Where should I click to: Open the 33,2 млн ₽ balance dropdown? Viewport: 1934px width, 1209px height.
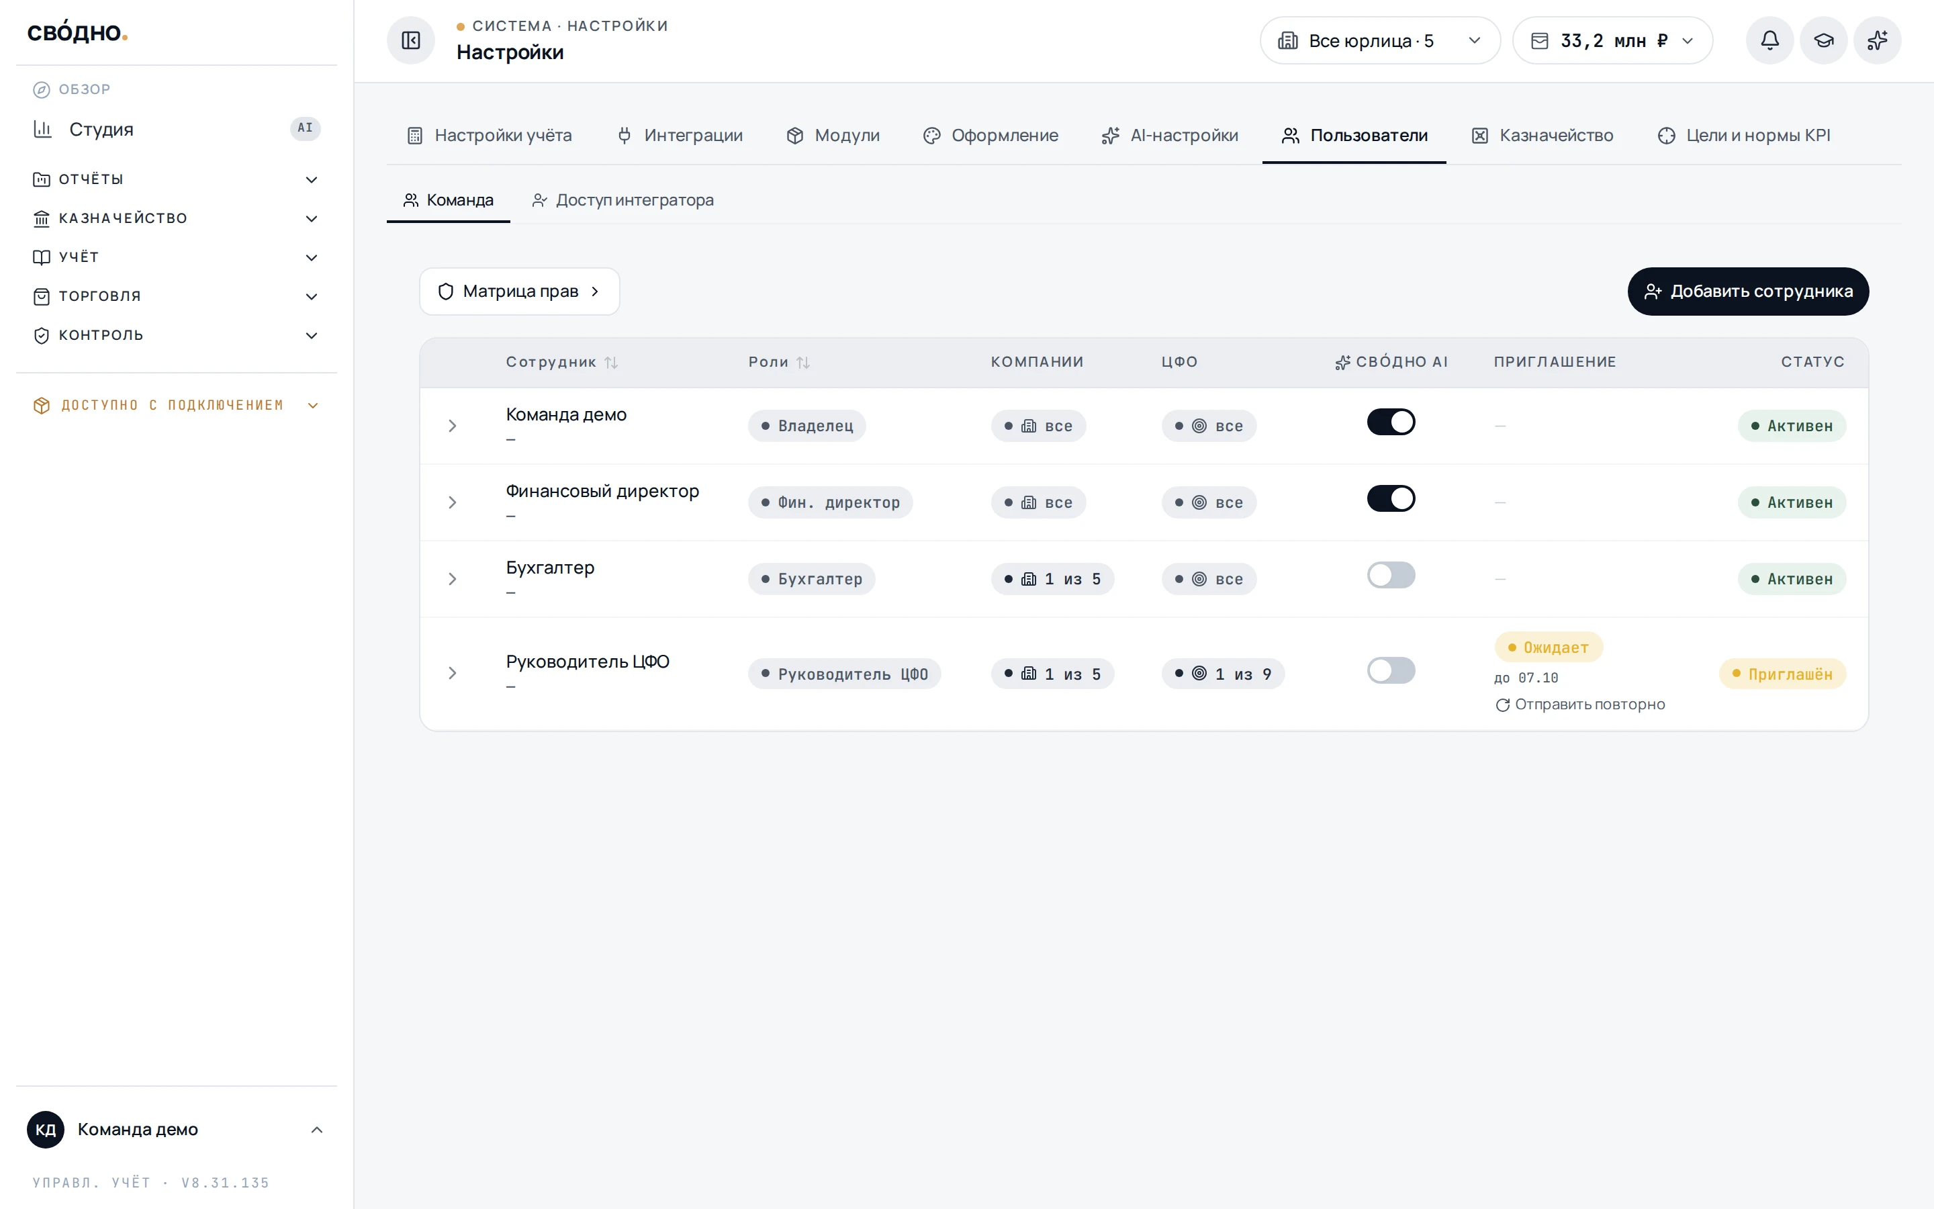1612,40
